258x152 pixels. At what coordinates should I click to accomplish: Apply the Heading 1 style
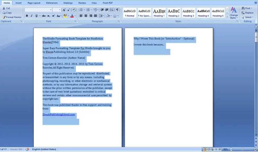tap(159, 13)
